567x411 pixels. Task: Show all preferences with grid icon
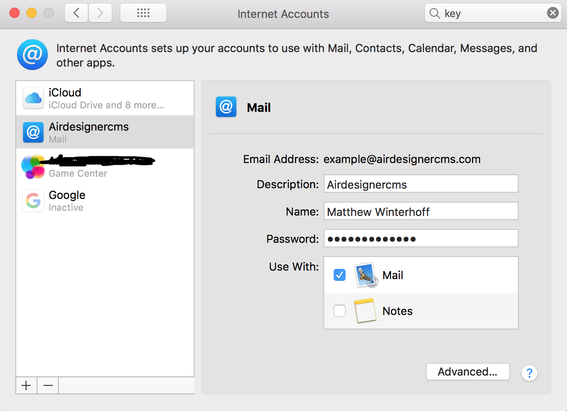click(x=143, y=13)
